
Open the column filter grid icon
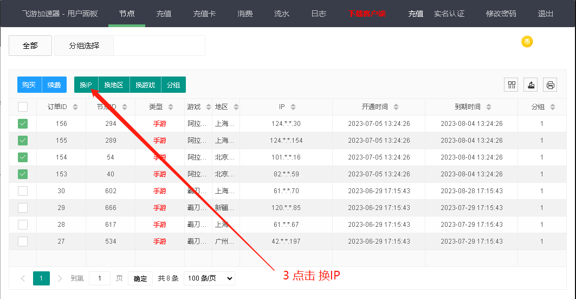(512, 85)
